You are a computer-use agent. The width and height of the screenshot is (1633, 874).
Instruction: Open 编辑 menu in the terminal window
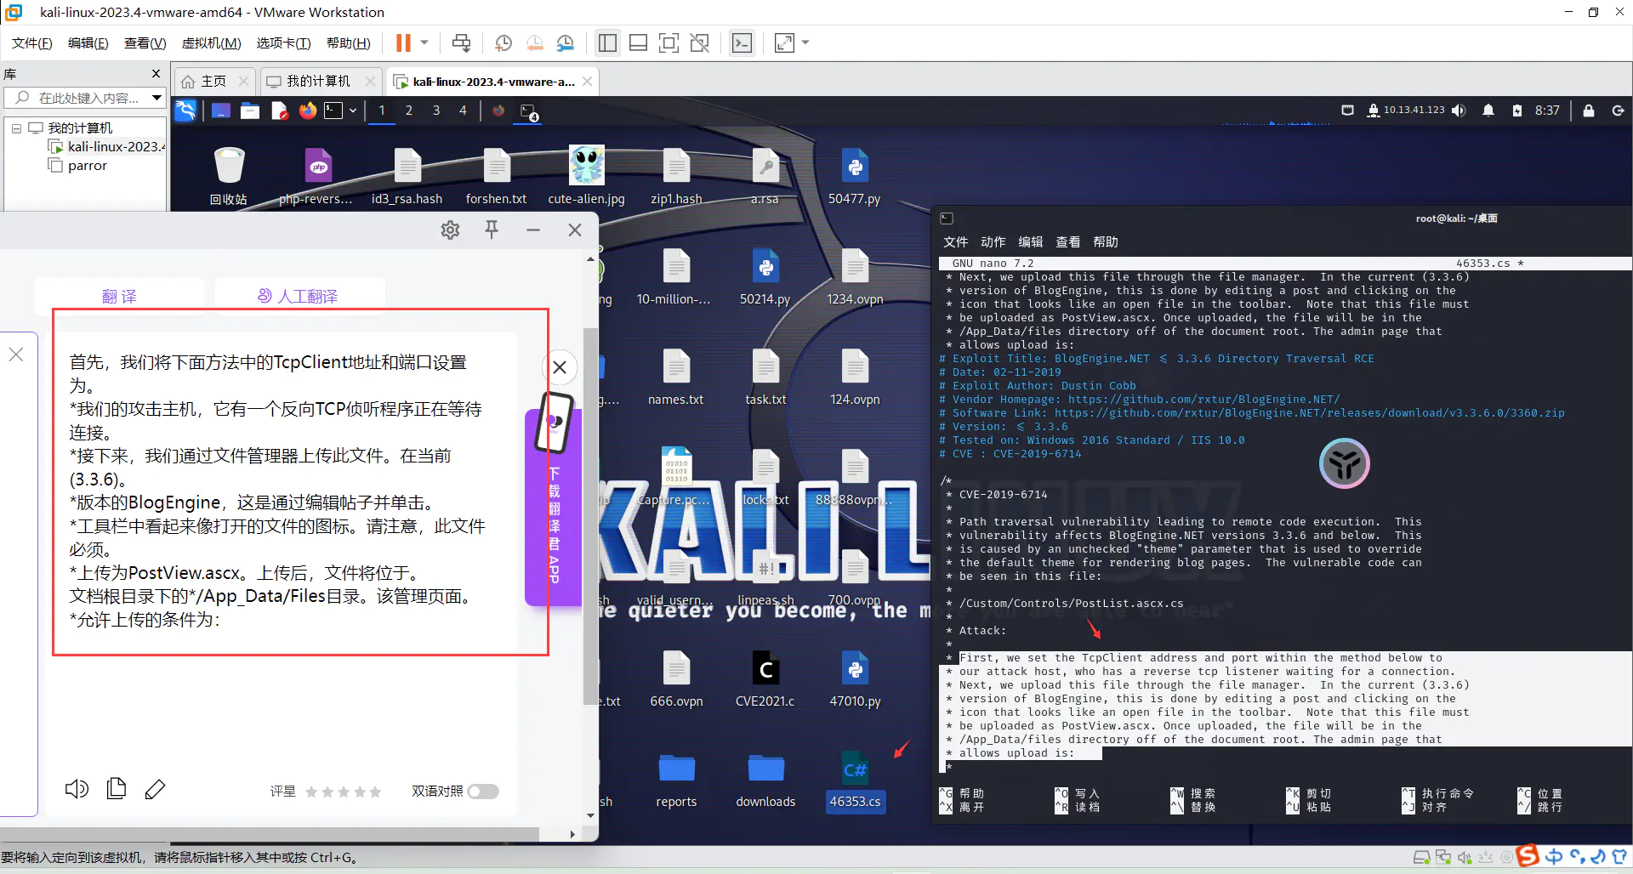(1030, 242)
